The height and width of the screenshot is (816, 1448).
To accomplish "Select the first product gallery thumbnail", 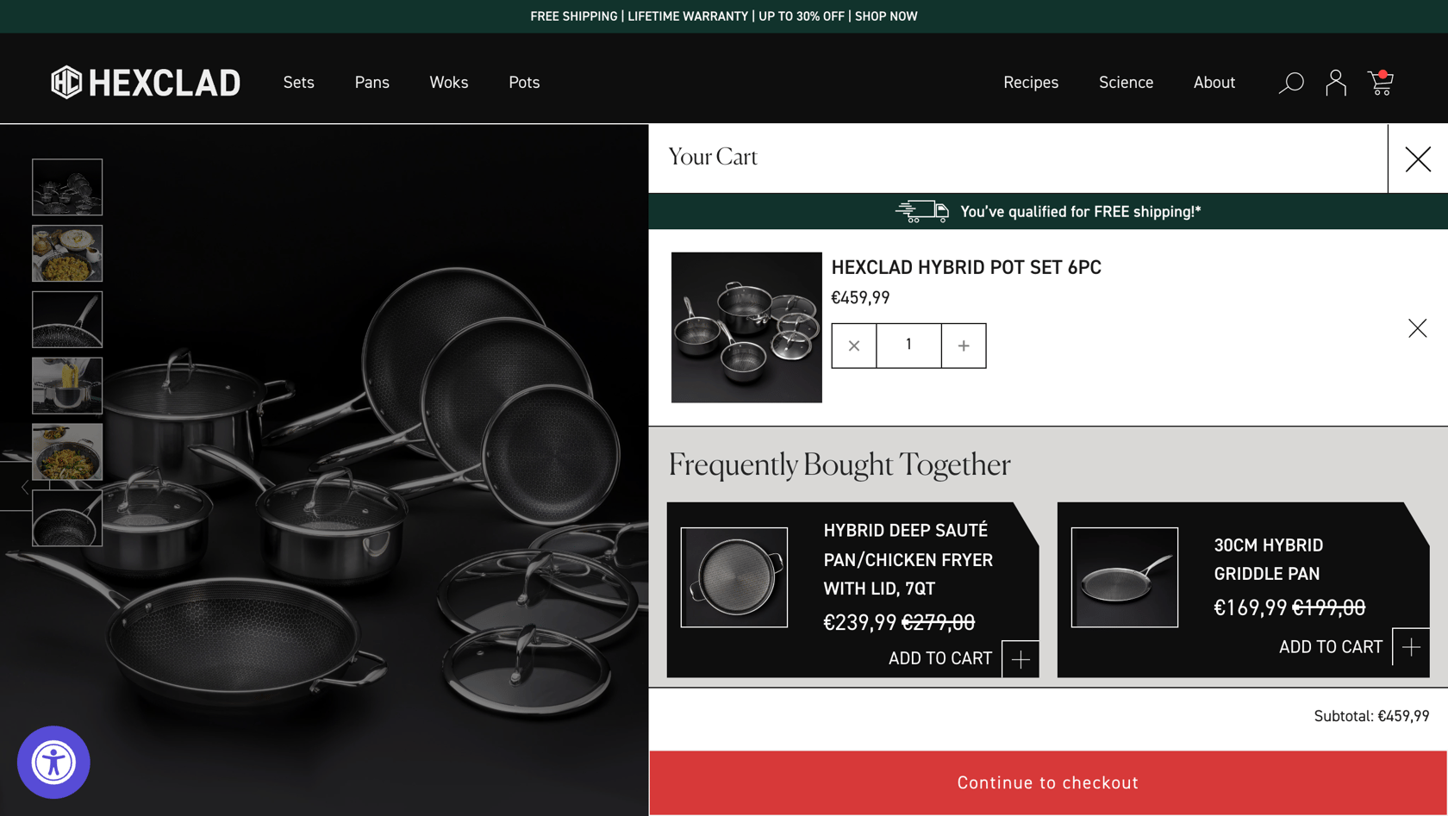I will pyautogui.click(x=67, y=187).
